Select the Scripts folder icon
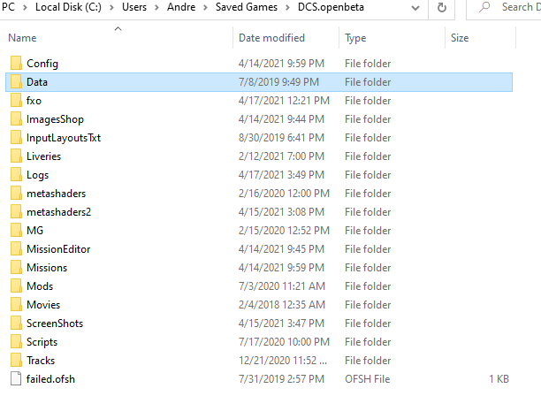This screenshot has width=541, height=396. point(16,342)
